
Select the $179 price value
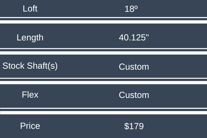(x=134, y=126)
